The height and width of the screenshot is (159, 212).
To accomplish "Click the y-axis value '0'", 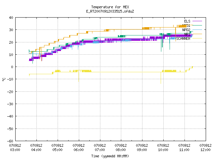I will coord(12,67).
